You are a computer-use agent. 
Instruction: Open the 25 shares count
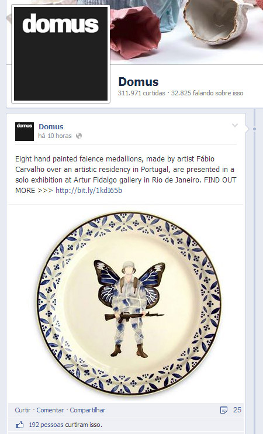click(237, 410)
